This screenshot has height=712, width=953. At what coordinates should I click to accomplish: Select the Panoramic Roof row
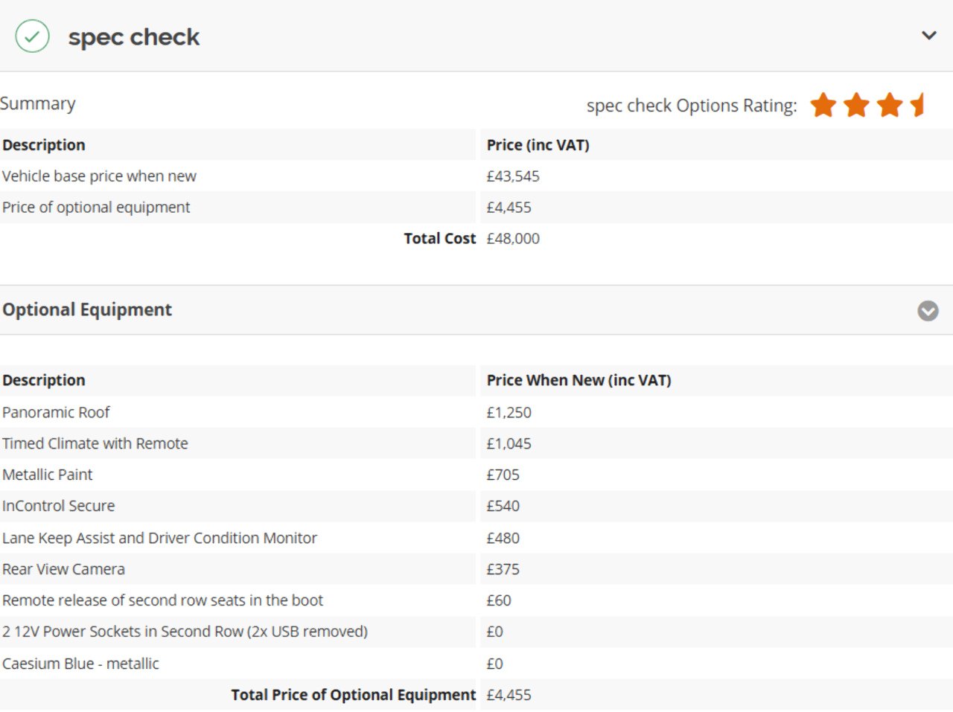click(476, 412)
